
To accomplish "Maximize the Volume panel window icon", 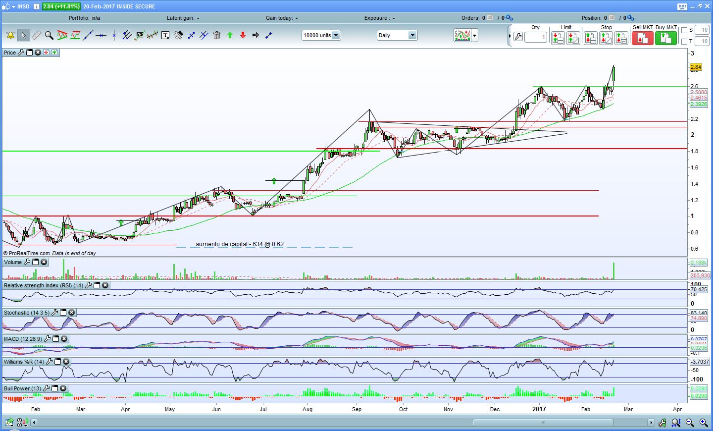I will point(35,262).
